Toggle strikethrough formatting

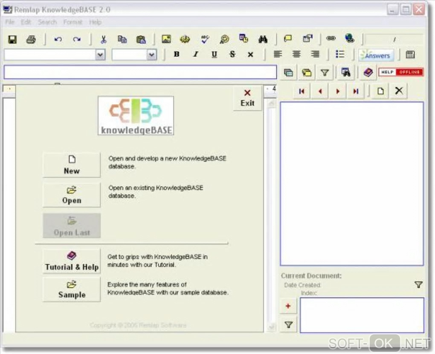[x=232, y=54]
